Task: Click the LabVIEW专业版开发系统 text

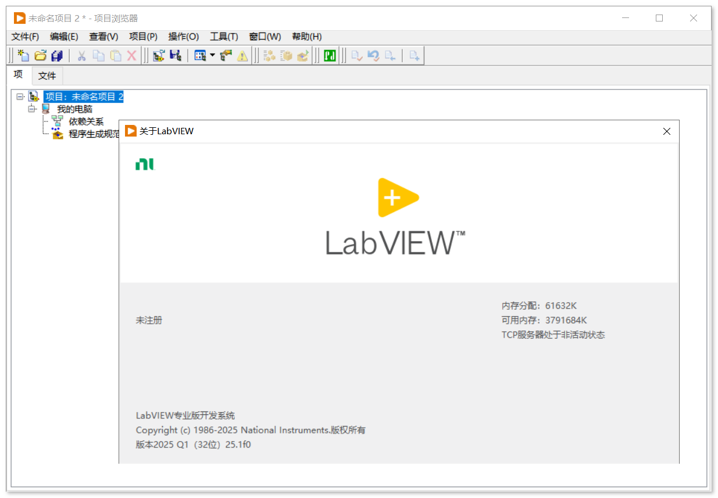Action: 185,415
